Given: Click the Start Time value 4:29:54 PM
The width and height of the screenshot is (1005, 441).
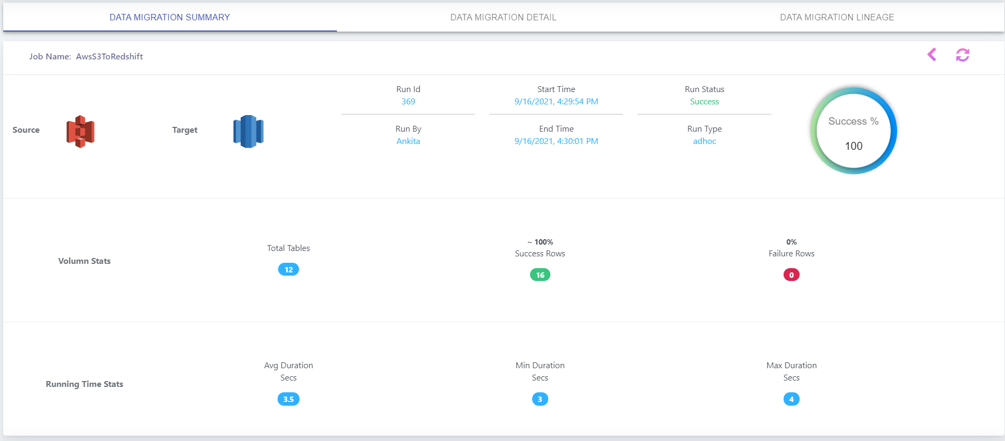Looking at the screenshot, I should [x=556, y=102].
